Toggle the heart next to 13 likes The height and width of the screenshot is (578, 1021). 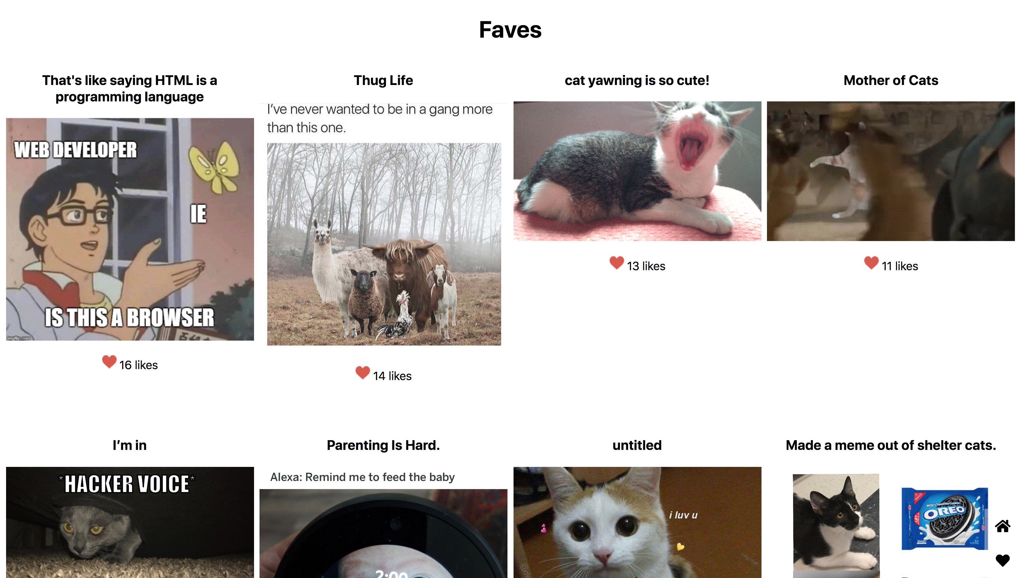pos(617,262)
